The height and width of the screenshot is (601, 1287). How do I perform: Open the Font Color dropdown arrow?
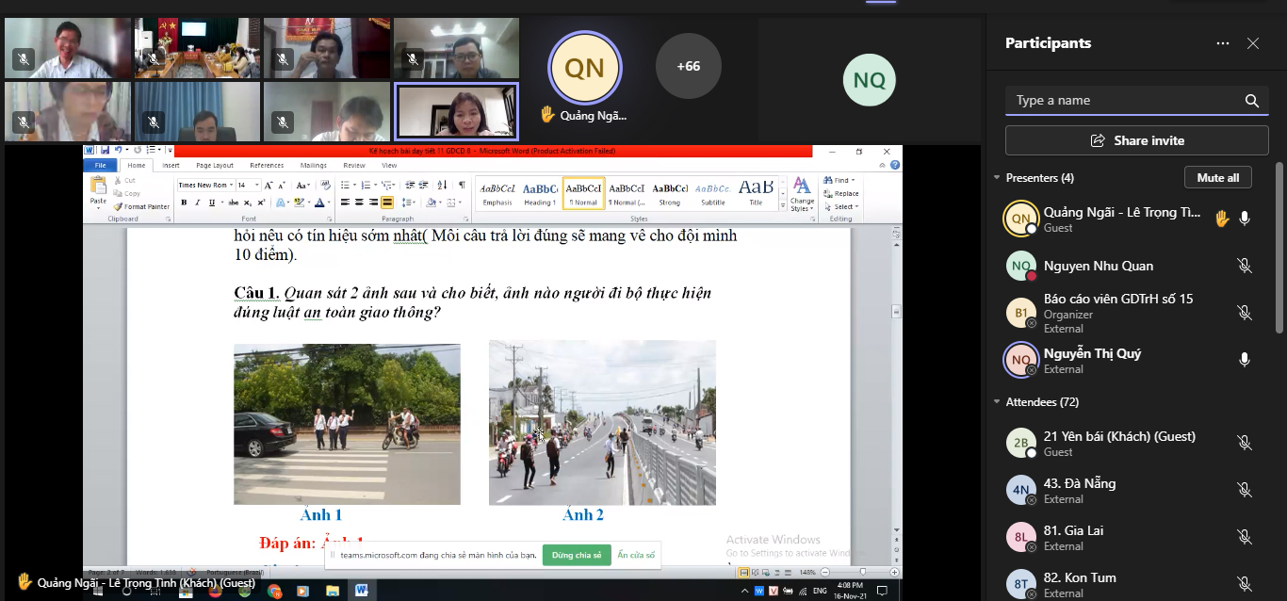[x=329, y=203]
